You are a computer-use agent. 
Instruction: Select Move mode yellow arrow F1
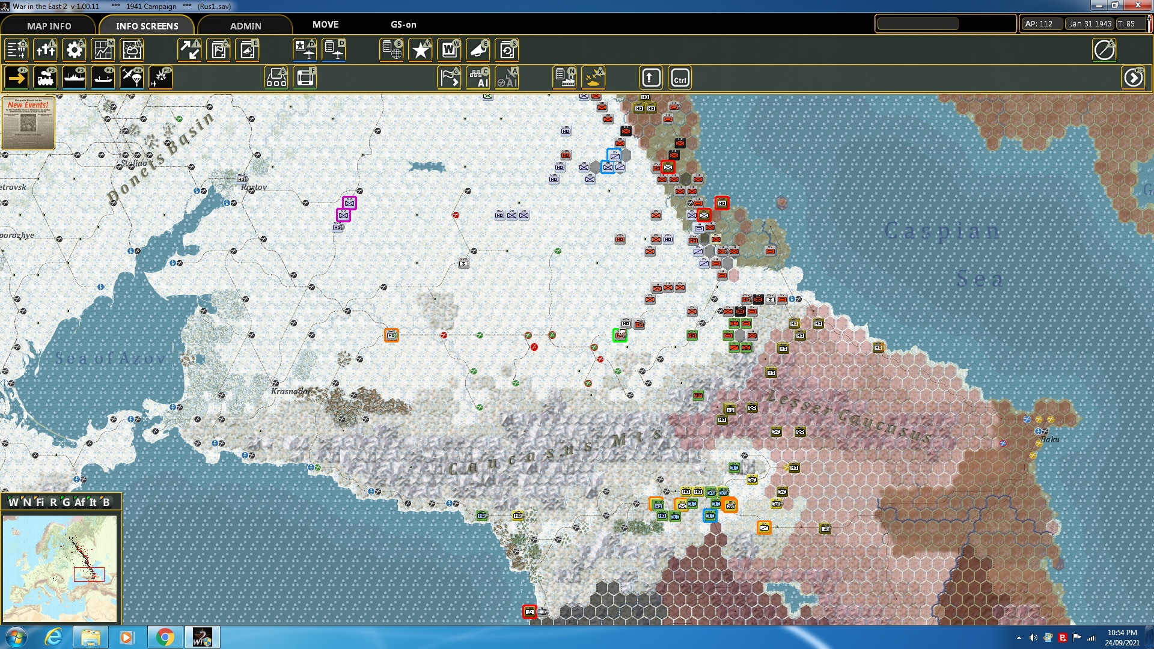17,78
